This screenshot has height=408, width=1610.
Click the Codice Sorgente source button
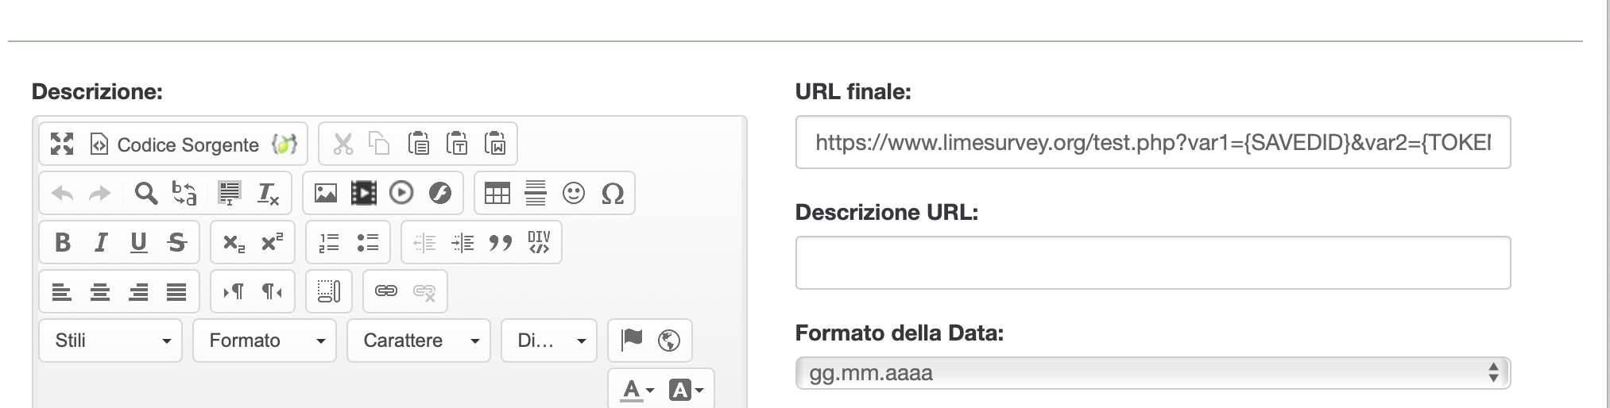pyautogui.click(x=175, y=144)
